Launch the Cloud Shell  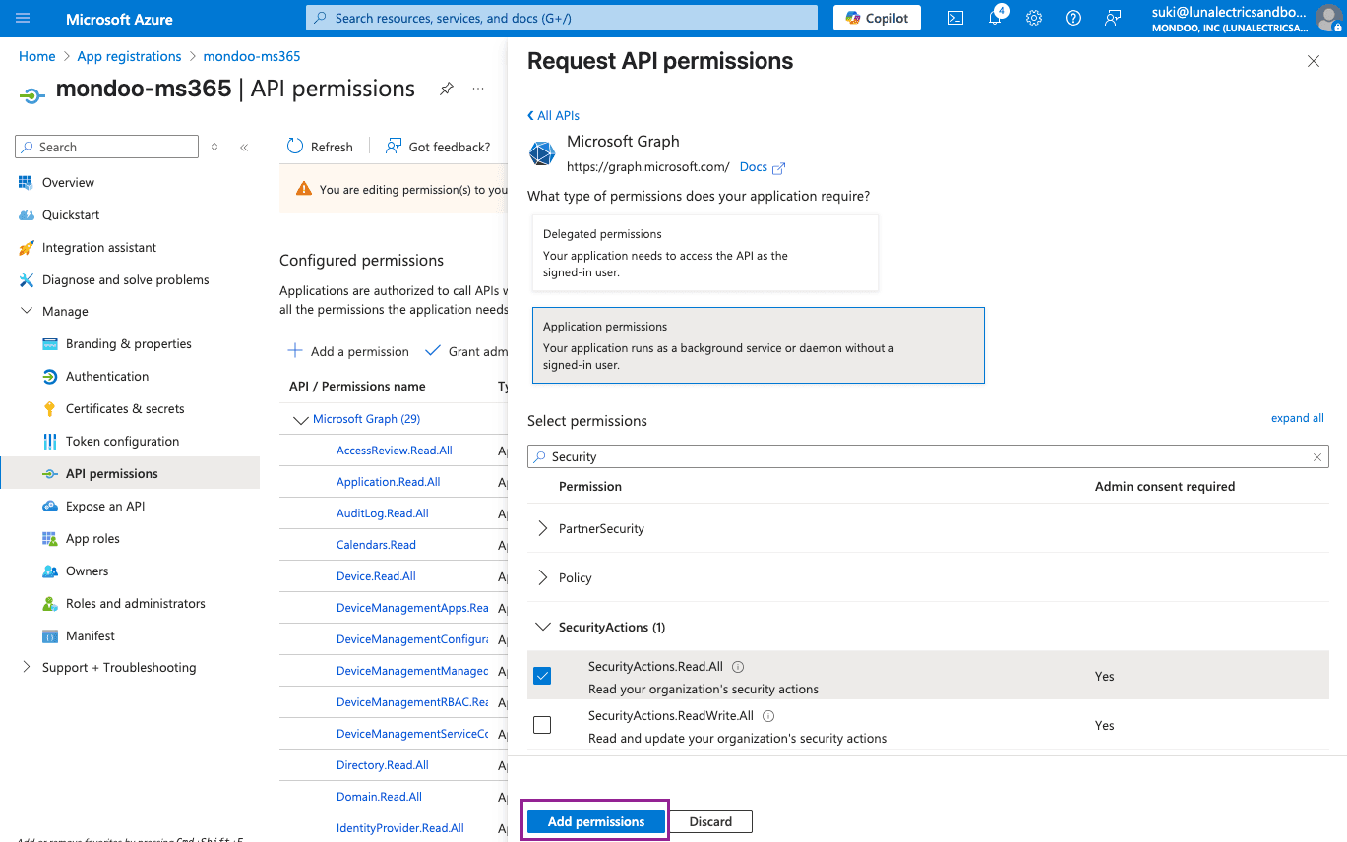pyautogui.click(x=953, y=17)
